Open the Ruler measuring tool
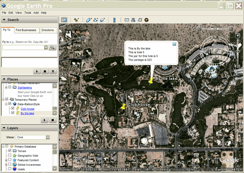The image size is (244, 173). coord(114,20)
